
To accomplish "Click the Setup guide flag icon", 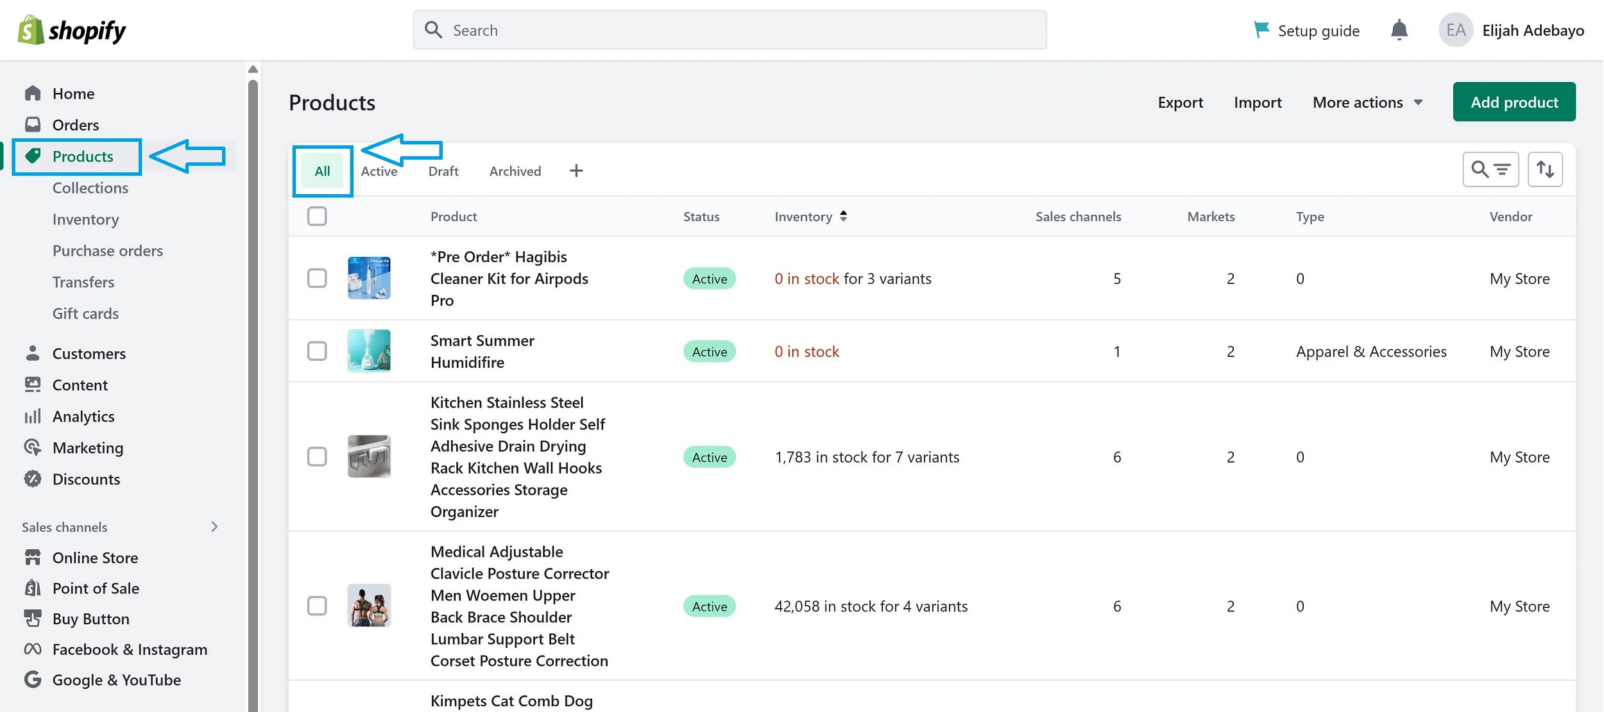I will point(1261,29).
